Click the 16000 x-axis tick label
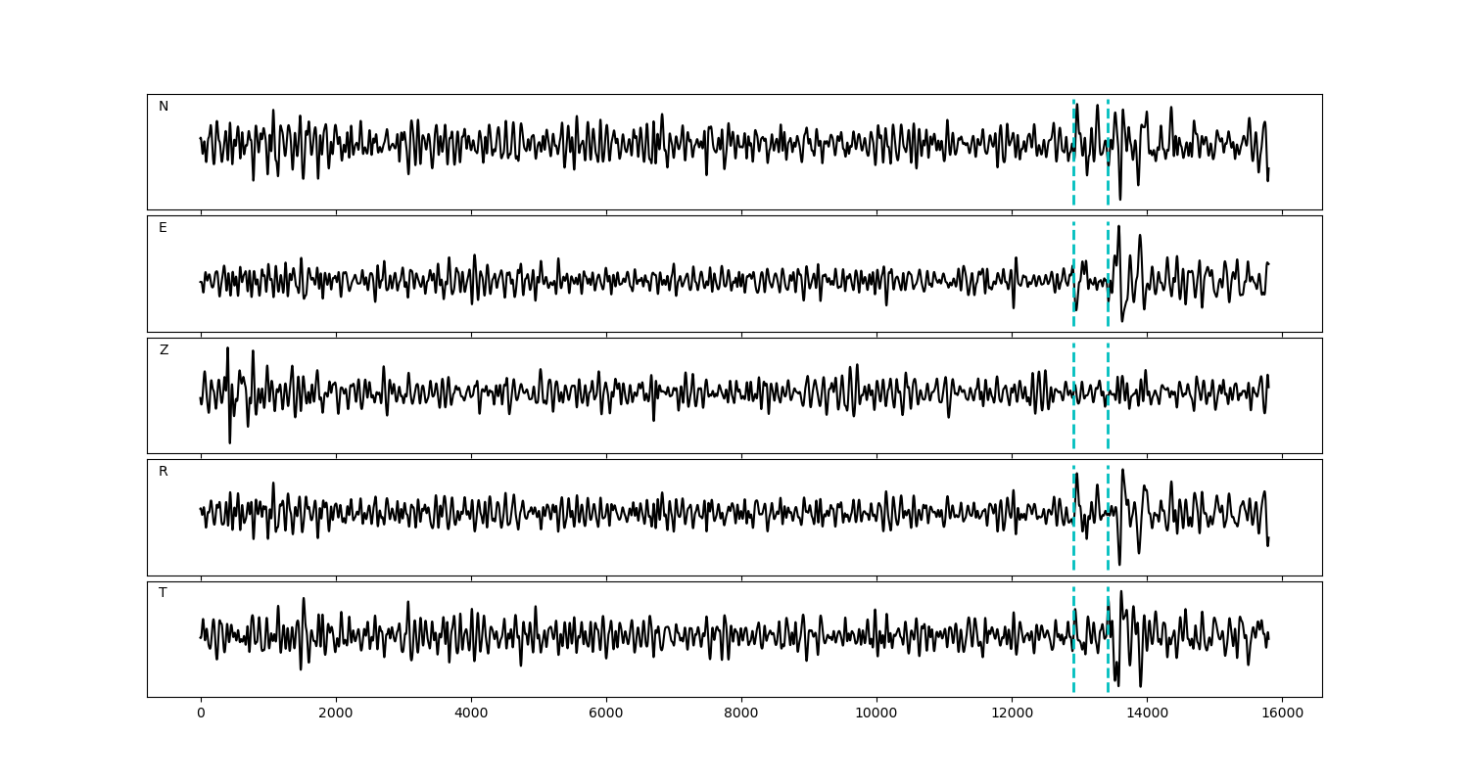 click(x=1282, y=714)
